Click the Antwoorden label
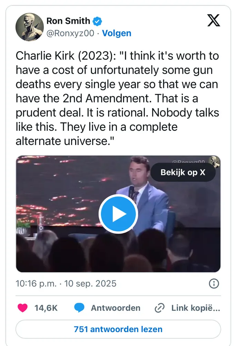 116,308
